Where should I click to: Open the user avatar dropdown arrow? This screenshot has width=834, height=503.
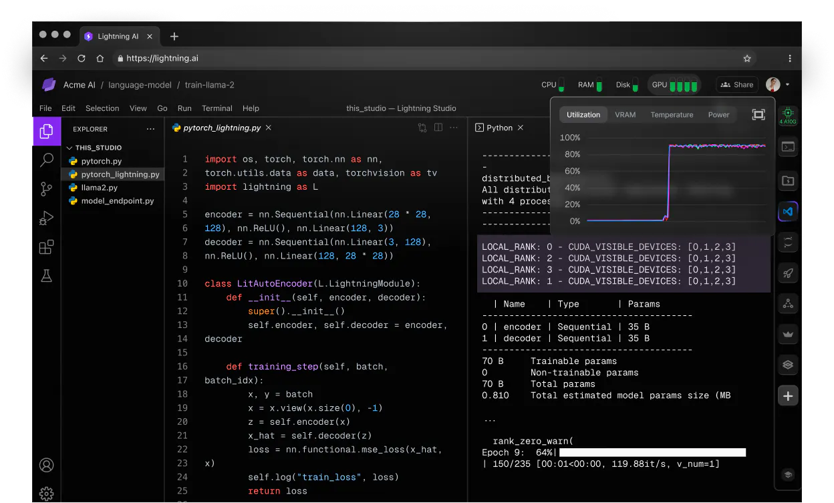click(788, 85)
